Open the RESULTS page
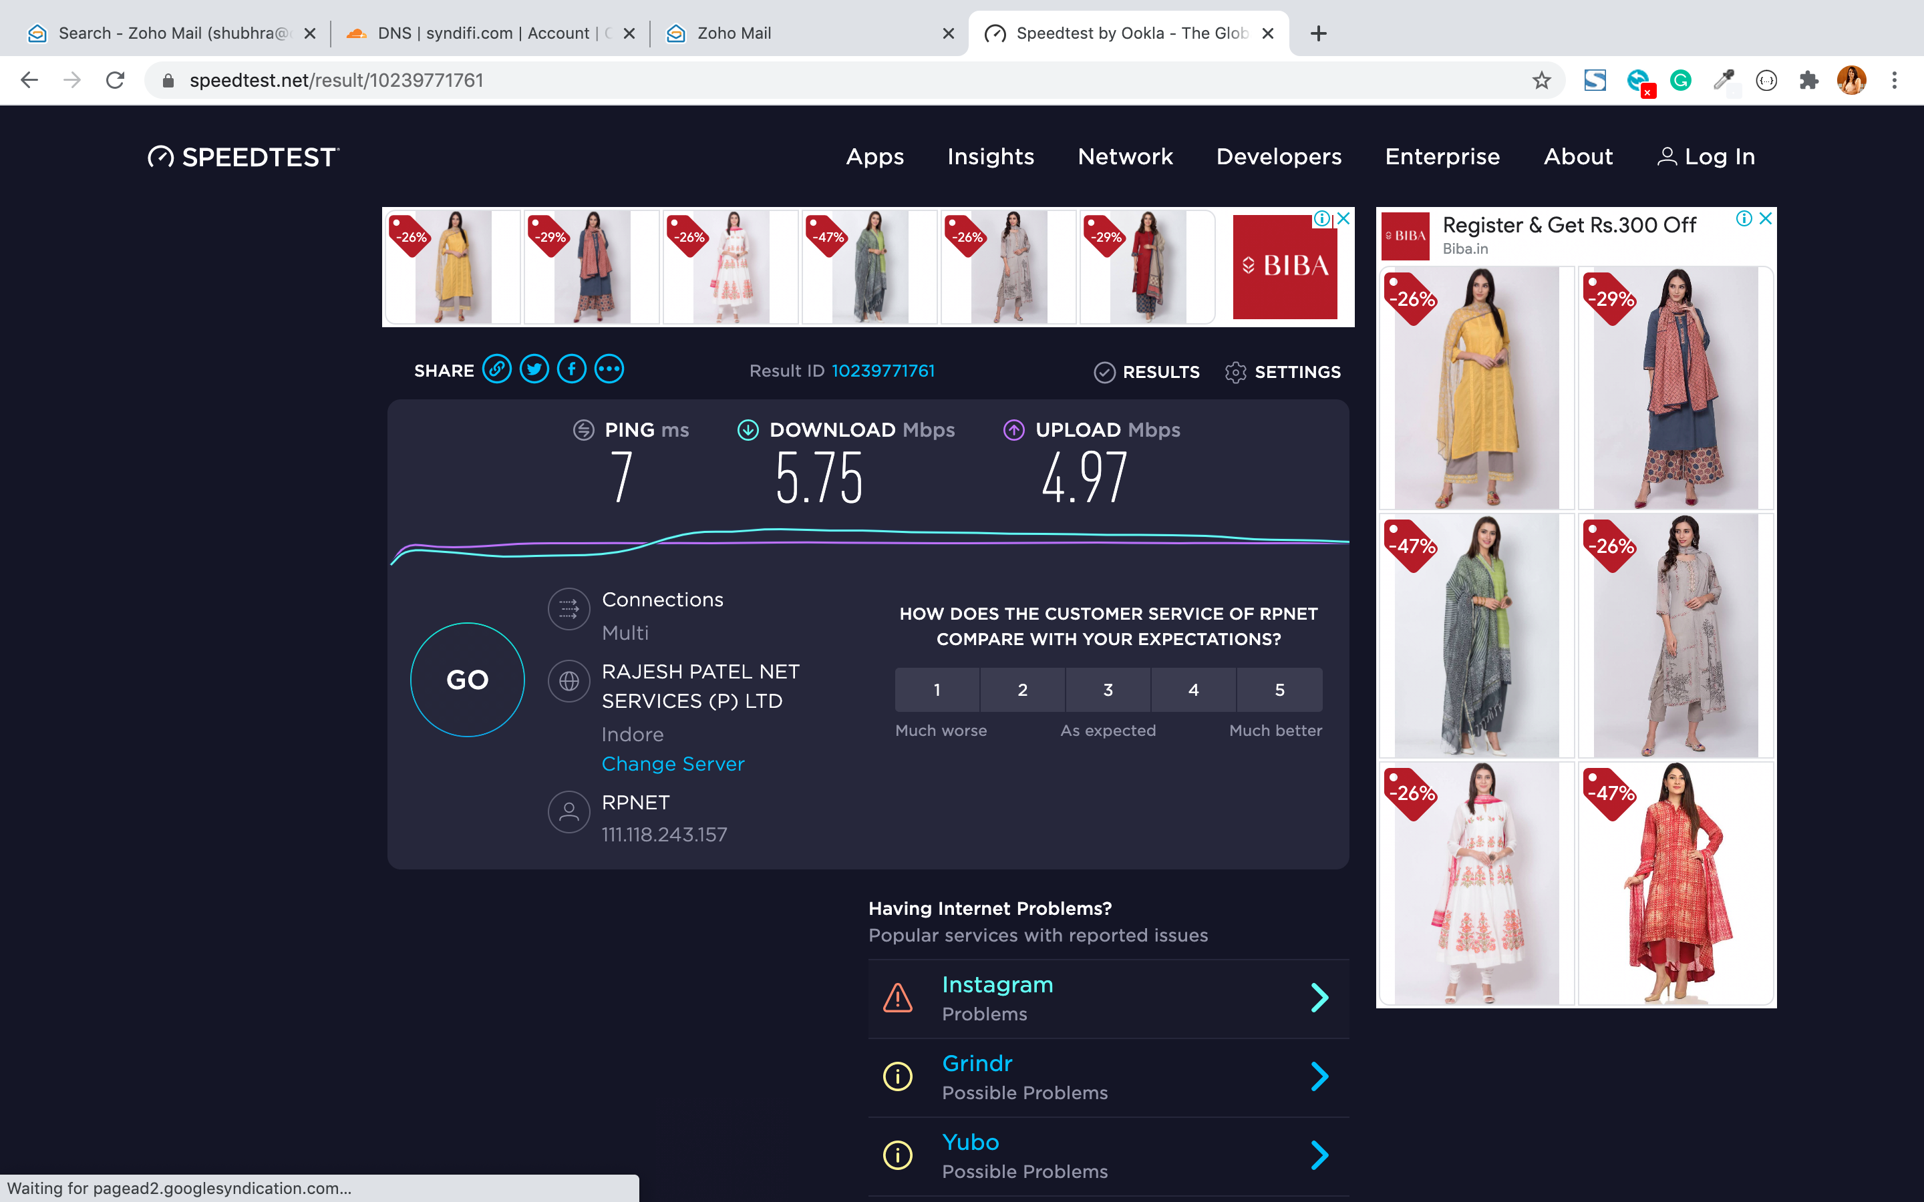 point(1147,372)
